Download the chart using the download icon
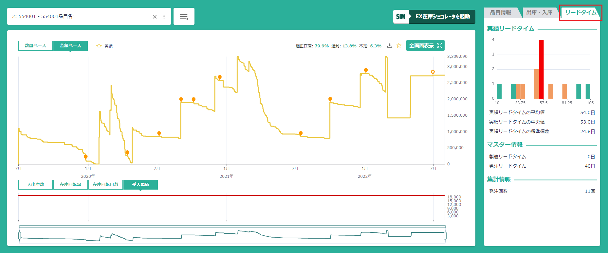 [390, 46]
